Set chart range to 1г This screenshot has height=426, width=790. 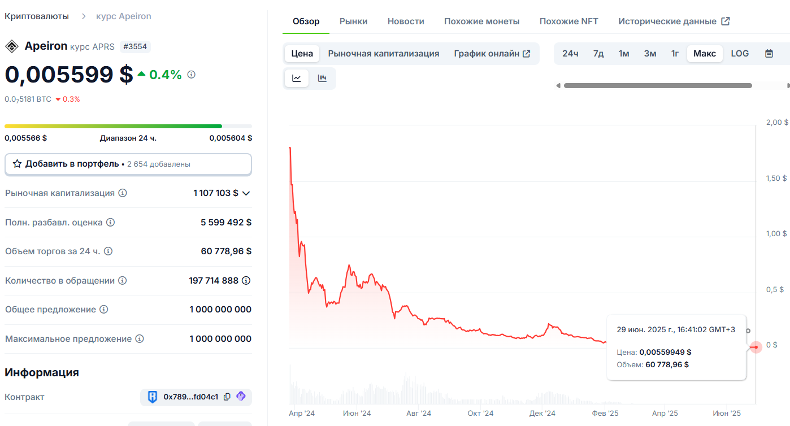point(675,54)
